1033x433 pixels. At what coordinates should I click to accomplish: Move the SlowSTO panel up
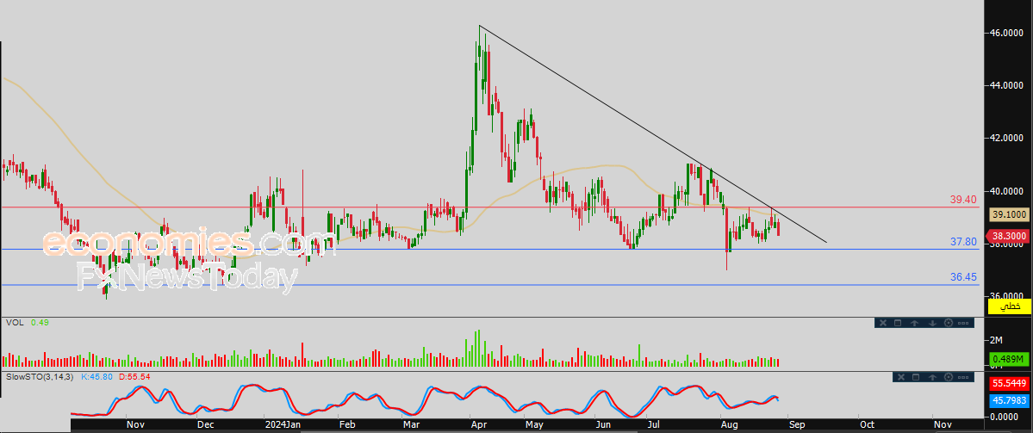pyautogui.click(x=932, y=377)
